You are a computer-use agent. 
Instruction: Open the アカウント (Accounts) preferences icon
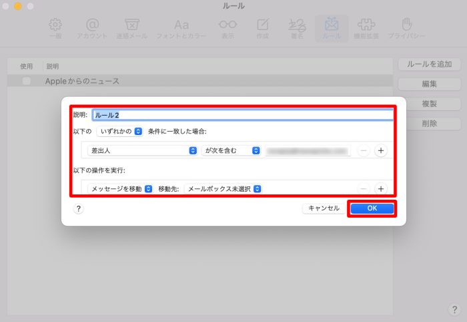click(x=92, y=28)
